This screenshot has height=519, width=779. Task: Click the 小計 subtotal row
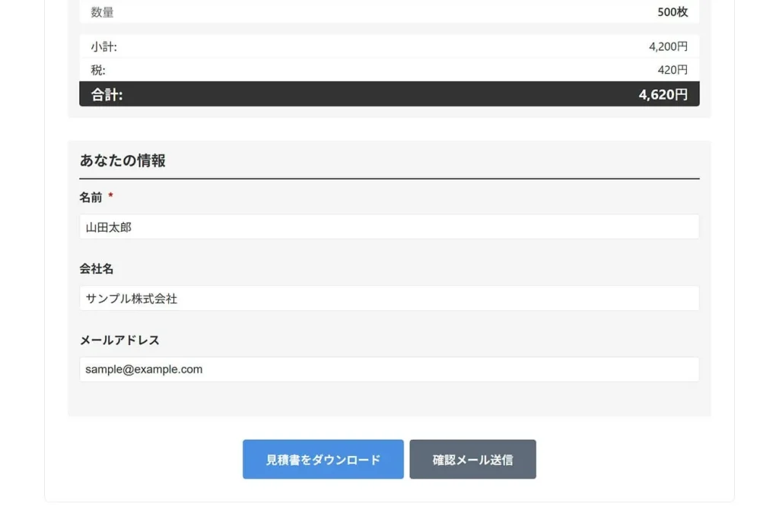[389, 46]
